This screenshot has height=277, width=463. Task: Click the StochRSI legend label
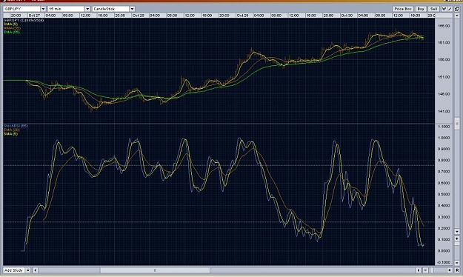(16, 126)
